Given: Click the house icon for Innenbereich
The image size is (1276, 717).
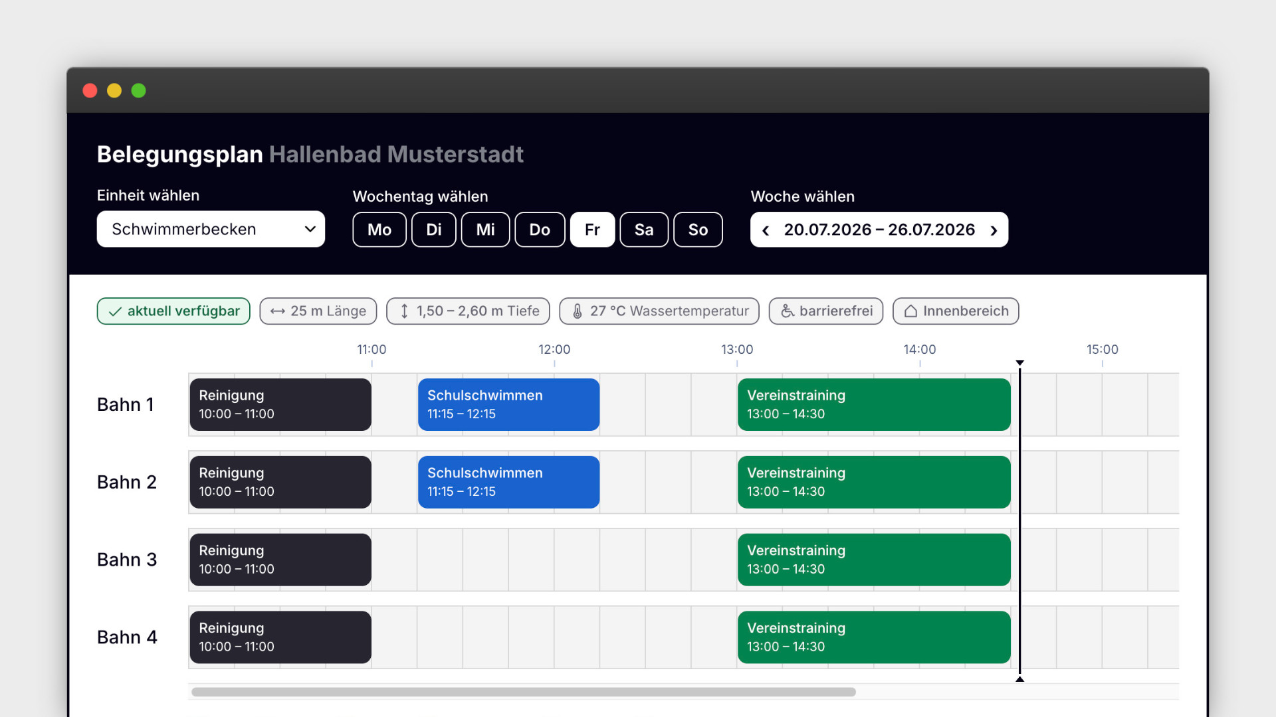Looking at the screenshot, I should point(911,311).
